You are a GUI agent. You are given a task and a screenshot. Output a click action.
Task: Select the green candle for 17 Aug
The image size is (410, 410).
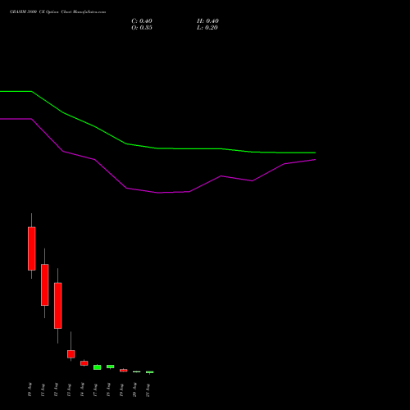coord(98,367)
